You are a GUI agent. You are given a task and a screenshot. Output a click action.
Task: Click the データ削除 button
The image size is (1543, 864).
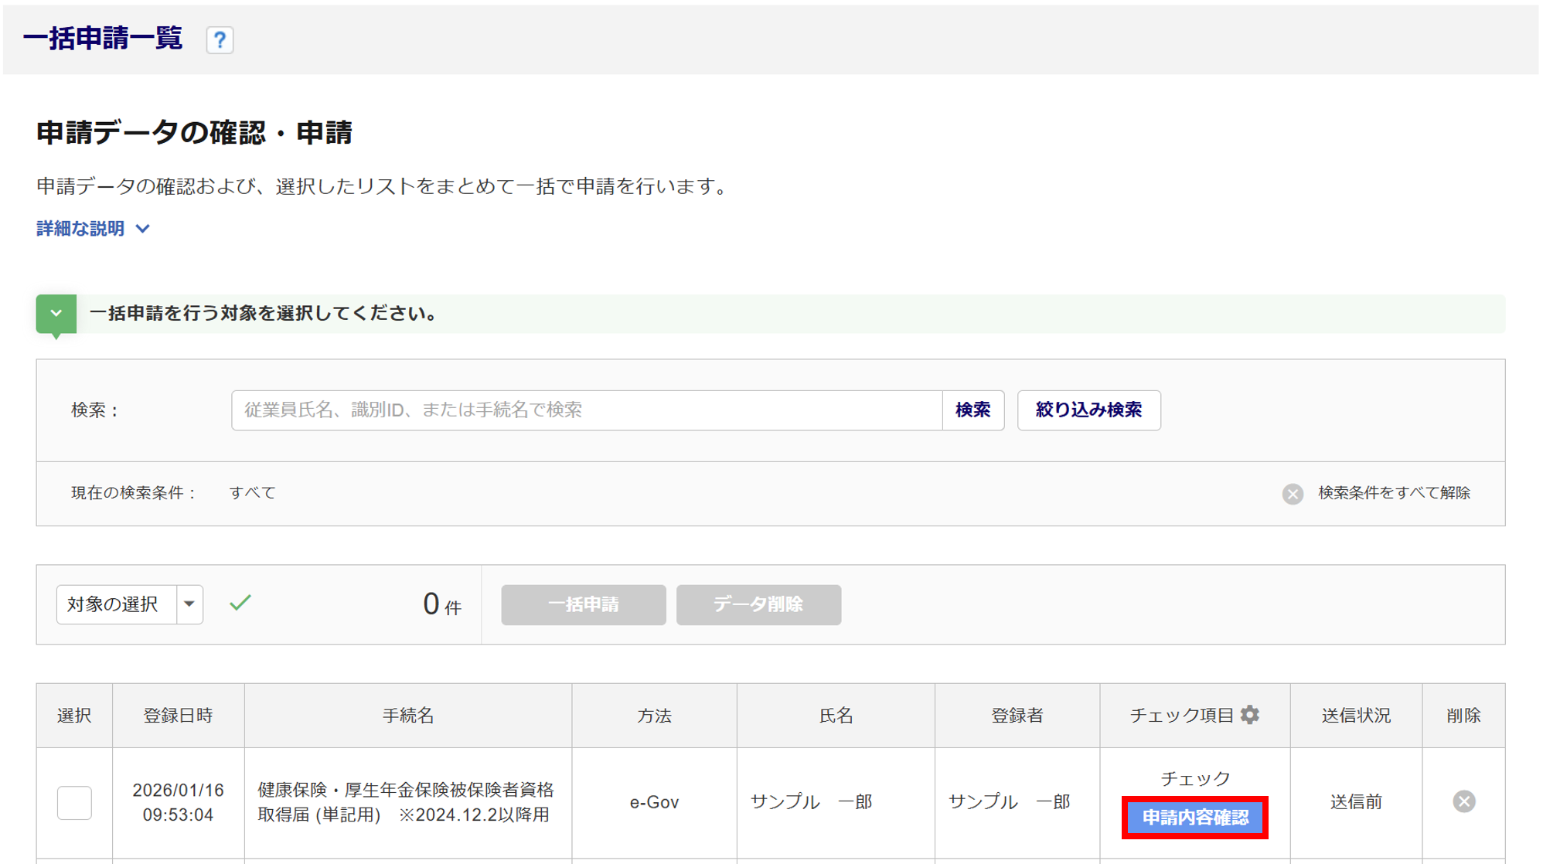[x=758, y=604]
